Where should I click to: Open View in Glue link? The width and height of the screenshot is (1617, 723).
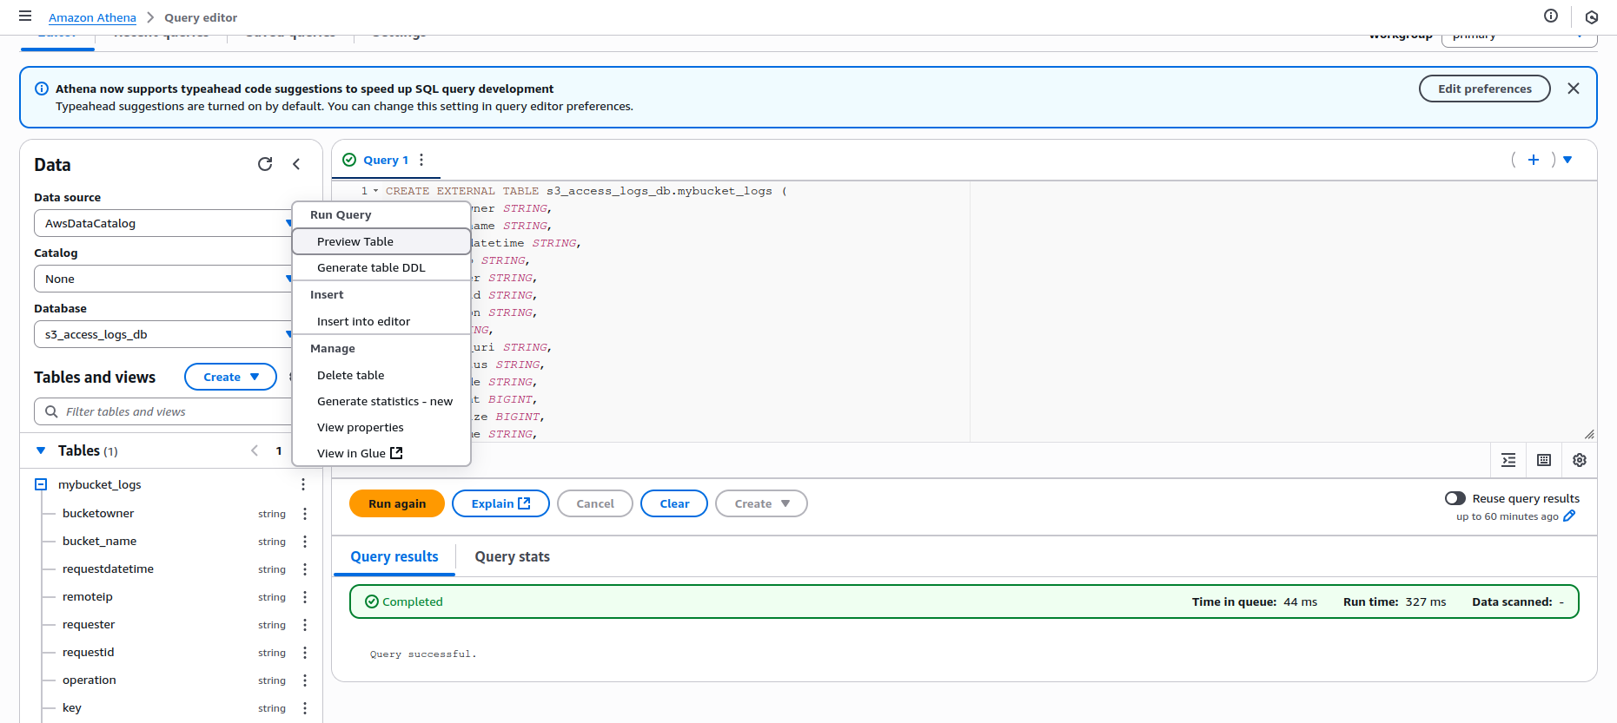point(381,453)
